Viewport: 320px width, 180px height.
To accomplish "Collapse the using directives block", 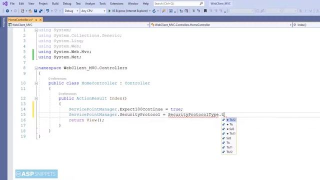I will click(x=36, y=30).
